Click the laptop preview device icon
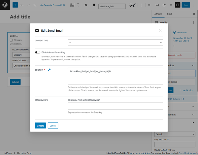The image size is (198, 155). tap(157, 5)
